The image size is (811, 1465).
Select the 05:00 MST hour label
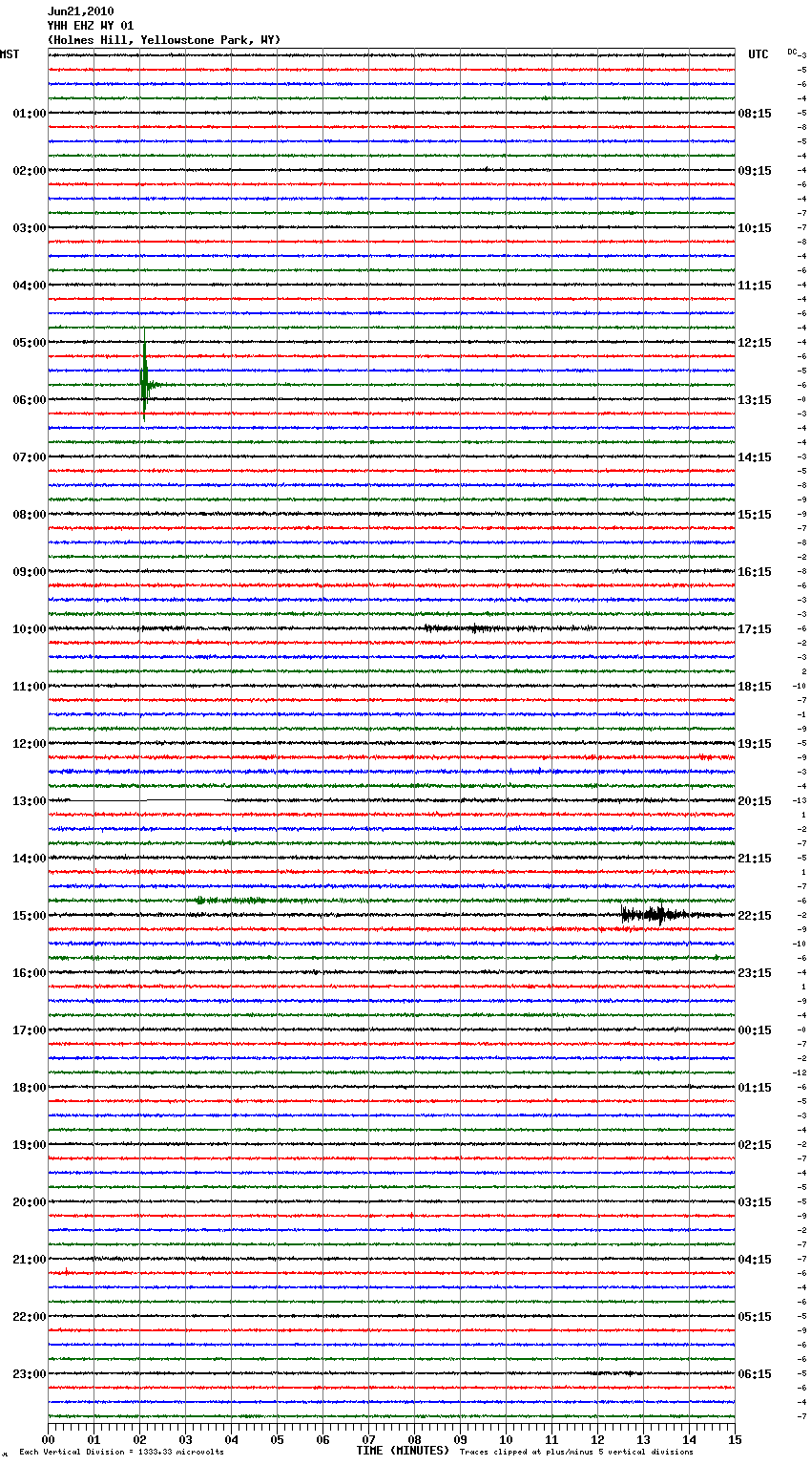pyautogui.click(x=30, y=343)
